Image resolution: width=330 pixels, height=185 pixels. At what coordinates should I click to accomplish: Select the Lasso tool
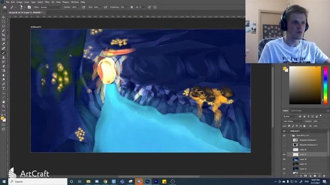[x=4, y=26]
